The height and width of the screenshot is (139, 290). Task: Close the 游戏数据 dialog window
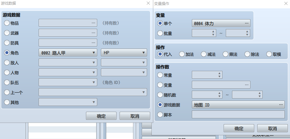(148, 3)
